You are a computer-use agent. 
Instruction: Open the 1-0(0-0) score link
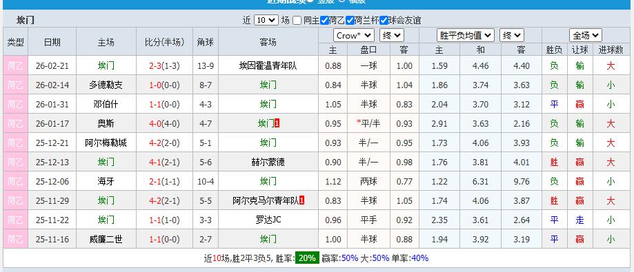(165, 85)
